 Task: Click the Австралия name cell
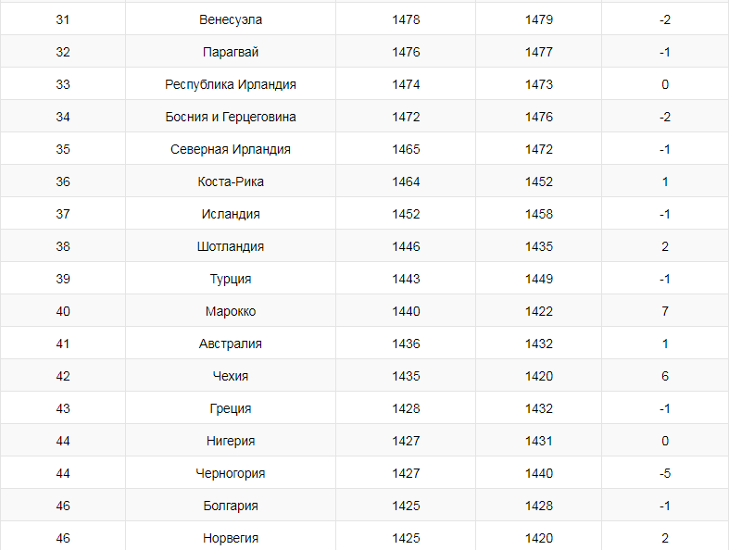click(x=231, y=344)
